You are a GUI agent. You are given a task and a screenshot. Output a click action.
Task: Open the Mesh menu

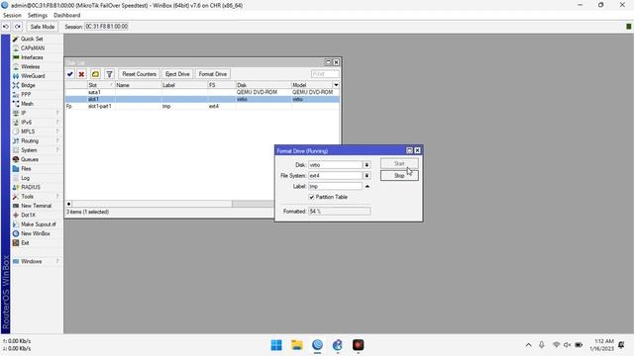(x=27, y=104)
